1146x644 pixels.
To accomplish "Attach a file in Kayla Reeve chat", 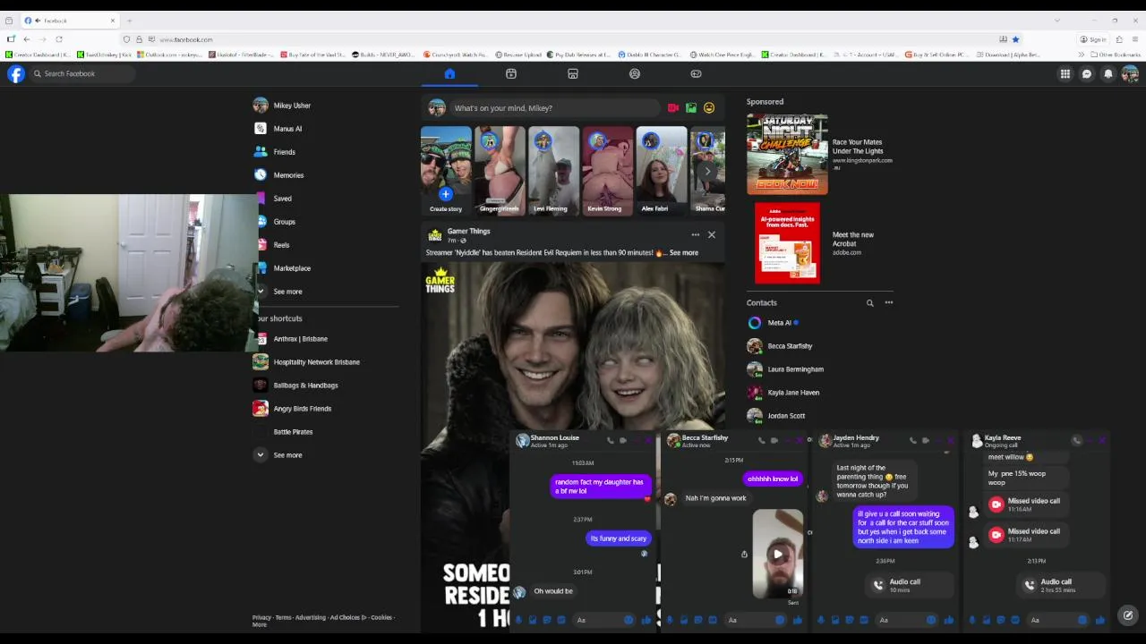I will click(987, 620).
